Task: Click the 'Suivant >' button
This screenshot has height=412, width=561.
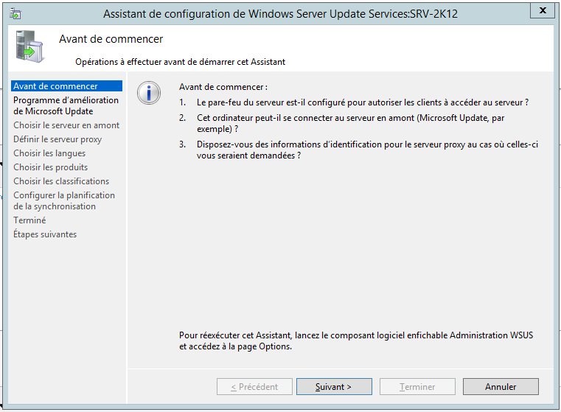Action: click(x=334, y=387)
